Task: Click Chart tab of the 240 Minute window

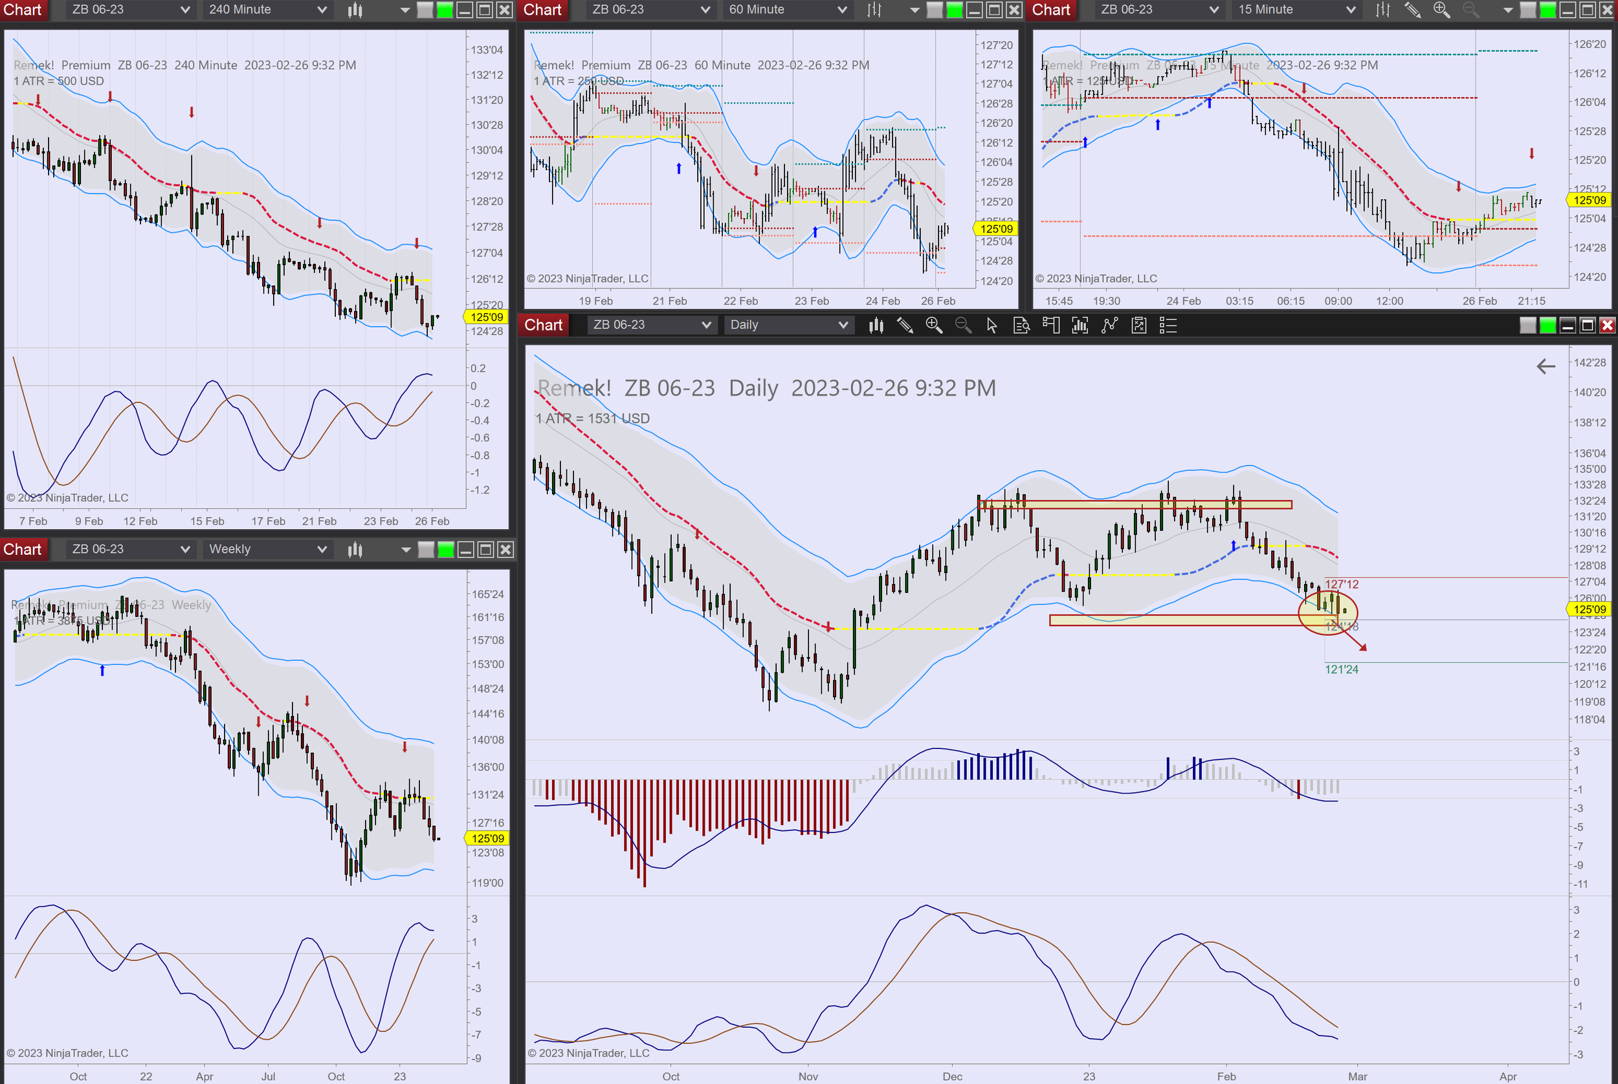Action: tap(23, 10)
